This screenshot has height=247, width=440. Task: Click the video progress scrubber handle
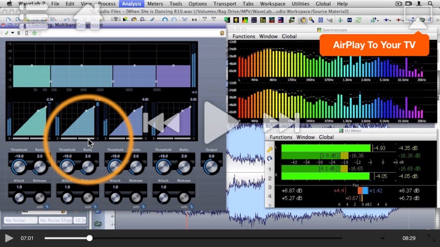(x=90, y=238)
